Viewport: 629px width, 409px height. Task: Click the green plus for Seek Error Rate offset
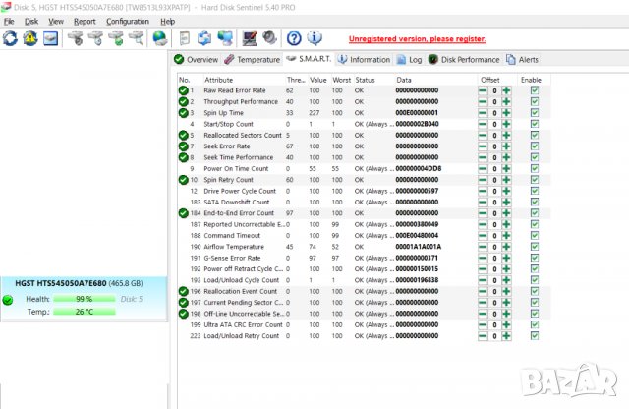[507, 146]
